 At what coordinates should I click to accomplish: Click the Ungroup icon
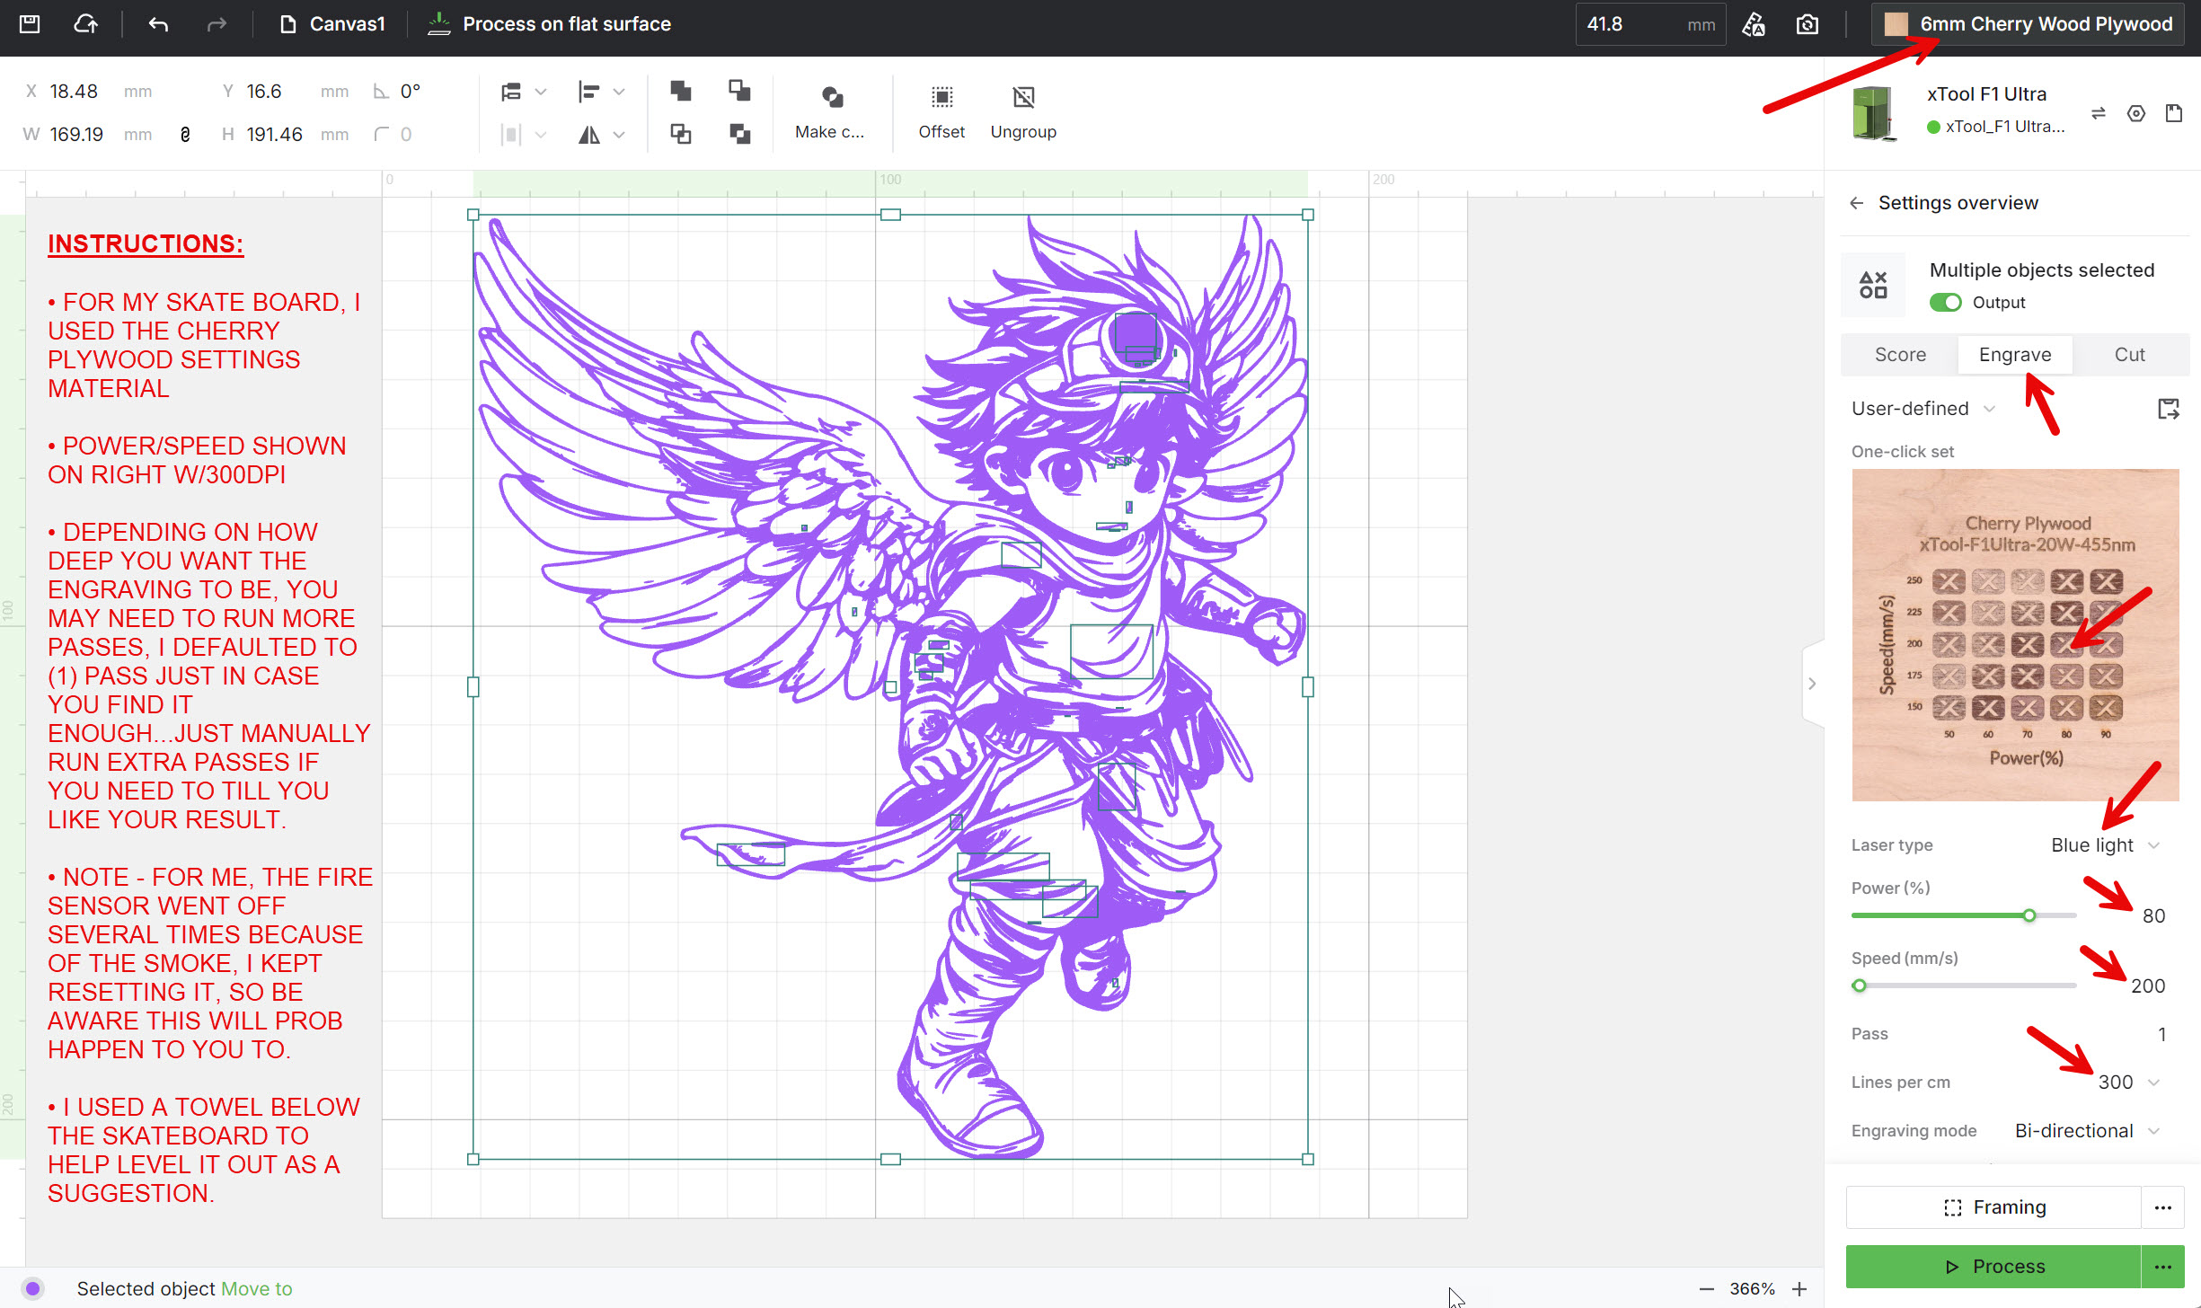pos(1022,97)
